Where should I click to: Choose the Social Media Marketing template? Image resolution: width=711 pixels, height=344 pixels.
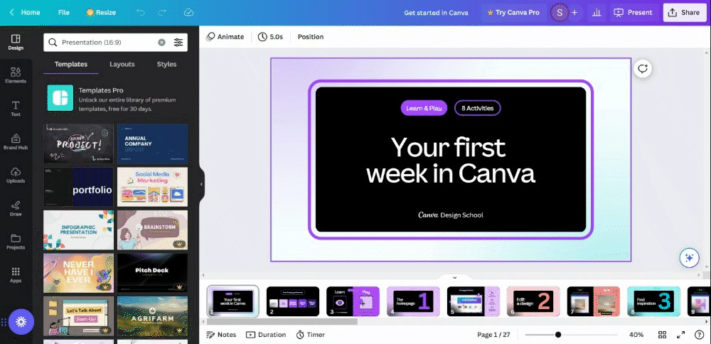(152, 187)
